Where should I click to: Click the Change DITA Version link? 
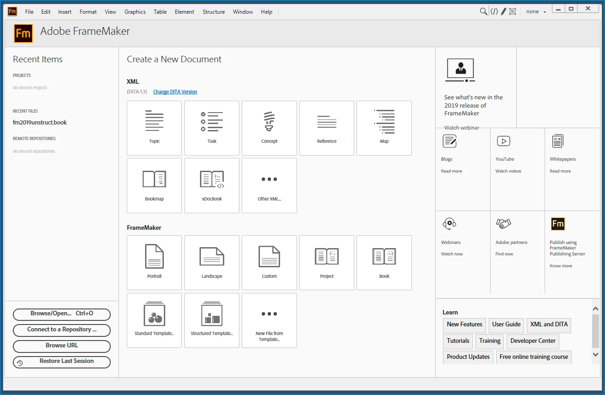[175, 92]
